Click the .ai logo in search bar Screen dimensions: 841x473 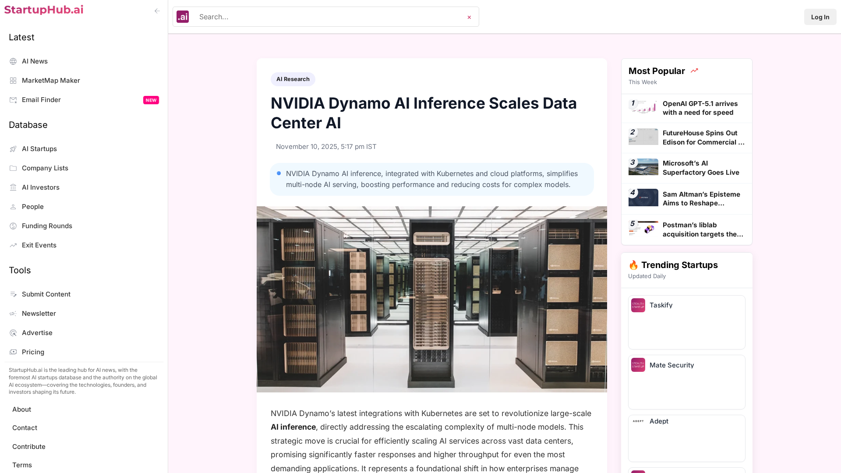point(183,17)
